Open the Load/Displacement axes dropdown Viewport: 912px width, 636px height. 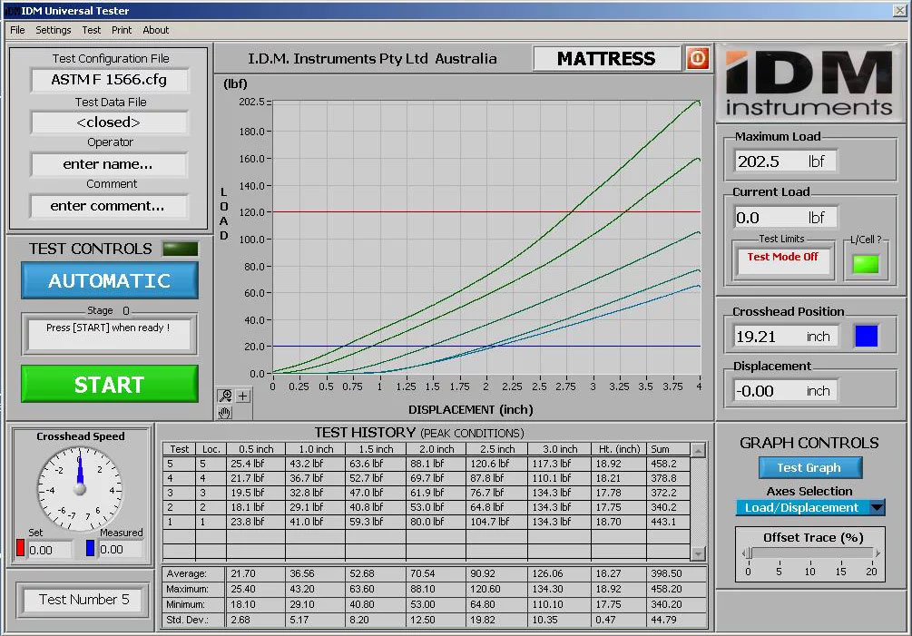[809, 507]
